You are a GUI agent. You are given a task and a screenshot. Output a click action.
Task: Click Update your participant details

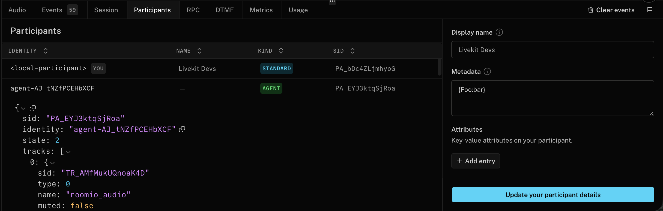(553, 195)
